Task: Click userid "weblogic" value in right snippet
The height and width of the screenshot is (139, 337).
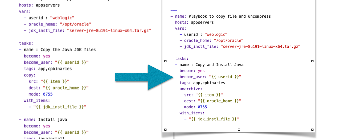Action: pos(216,34)
